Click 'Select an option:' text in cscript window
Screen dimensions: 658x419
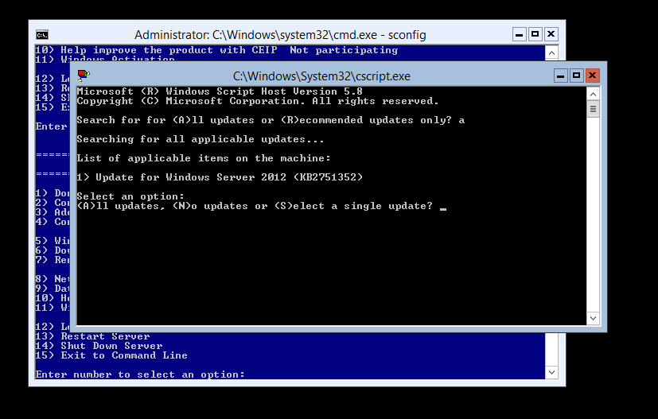click(x=130, y=196)
